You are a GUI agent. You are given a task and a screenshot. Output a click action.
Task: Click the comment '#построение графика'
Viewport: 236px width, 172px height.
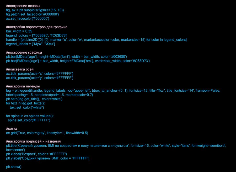(24, 53)
